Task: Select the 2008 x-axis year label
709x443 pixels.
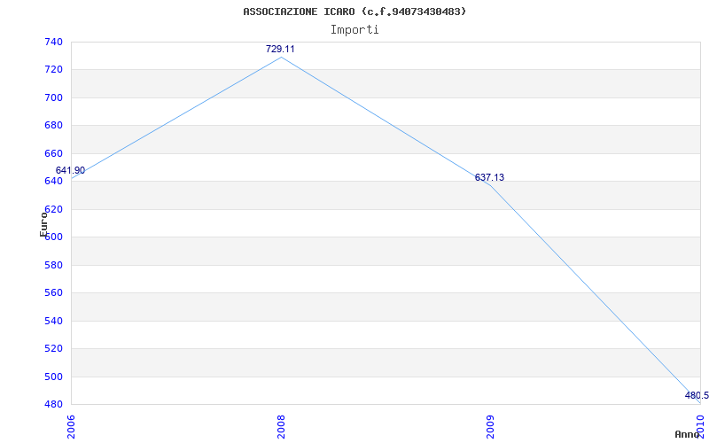Action: (281, 425)
